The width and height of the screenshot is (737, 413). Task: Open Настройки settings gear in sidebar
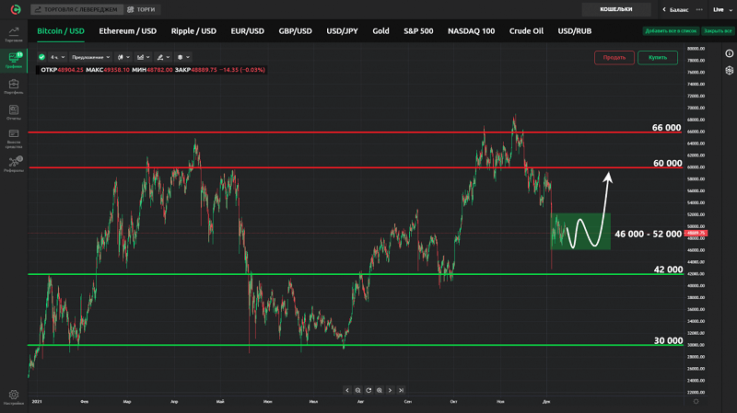click(x=13, y=396)
